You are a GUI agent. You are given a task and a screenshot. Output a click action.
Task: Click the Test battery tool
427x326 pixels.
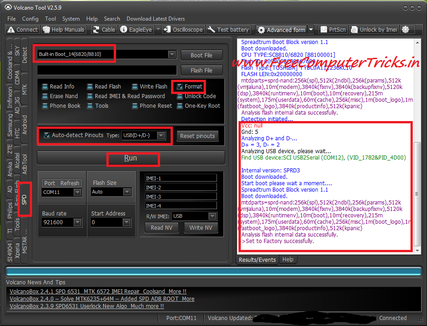click(228, 29)
